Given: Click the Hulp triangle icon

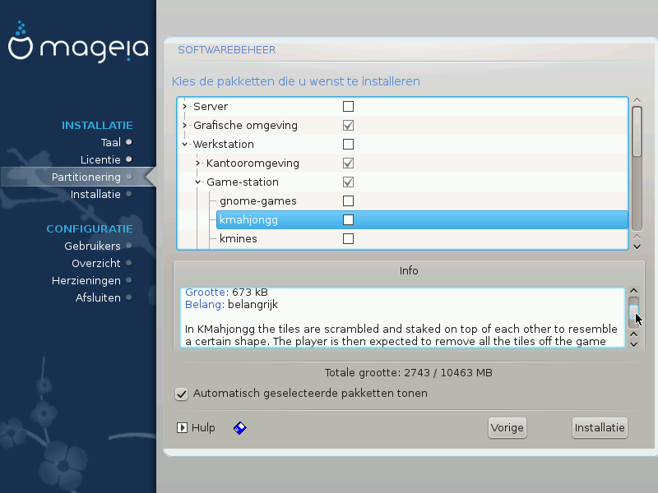Looking at the screenshot, I should click(182, 428).
